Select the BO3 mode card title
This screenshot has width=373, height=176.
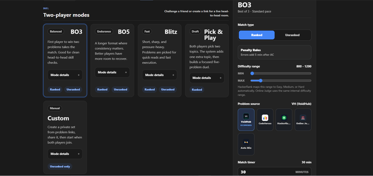pos(76,32)
